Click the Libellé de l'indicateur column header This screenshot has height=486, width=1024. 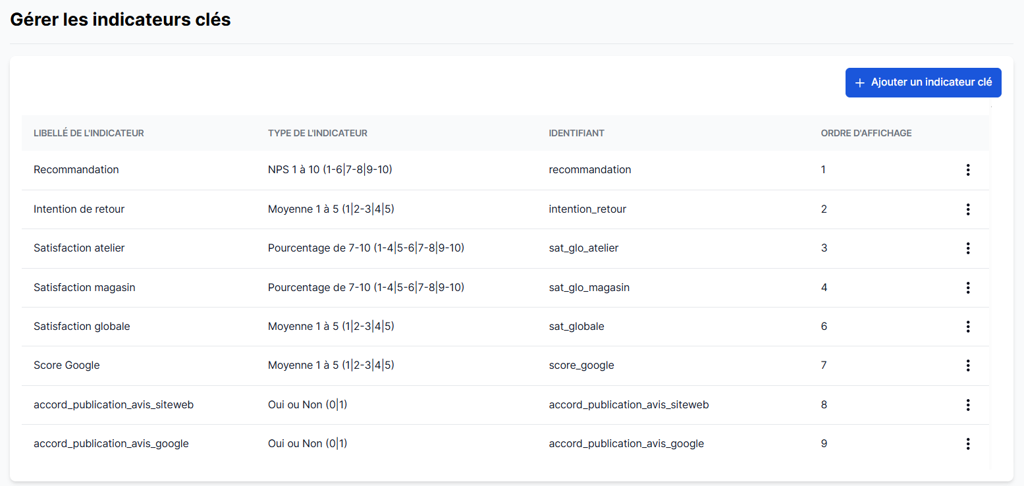coord(89,133)
